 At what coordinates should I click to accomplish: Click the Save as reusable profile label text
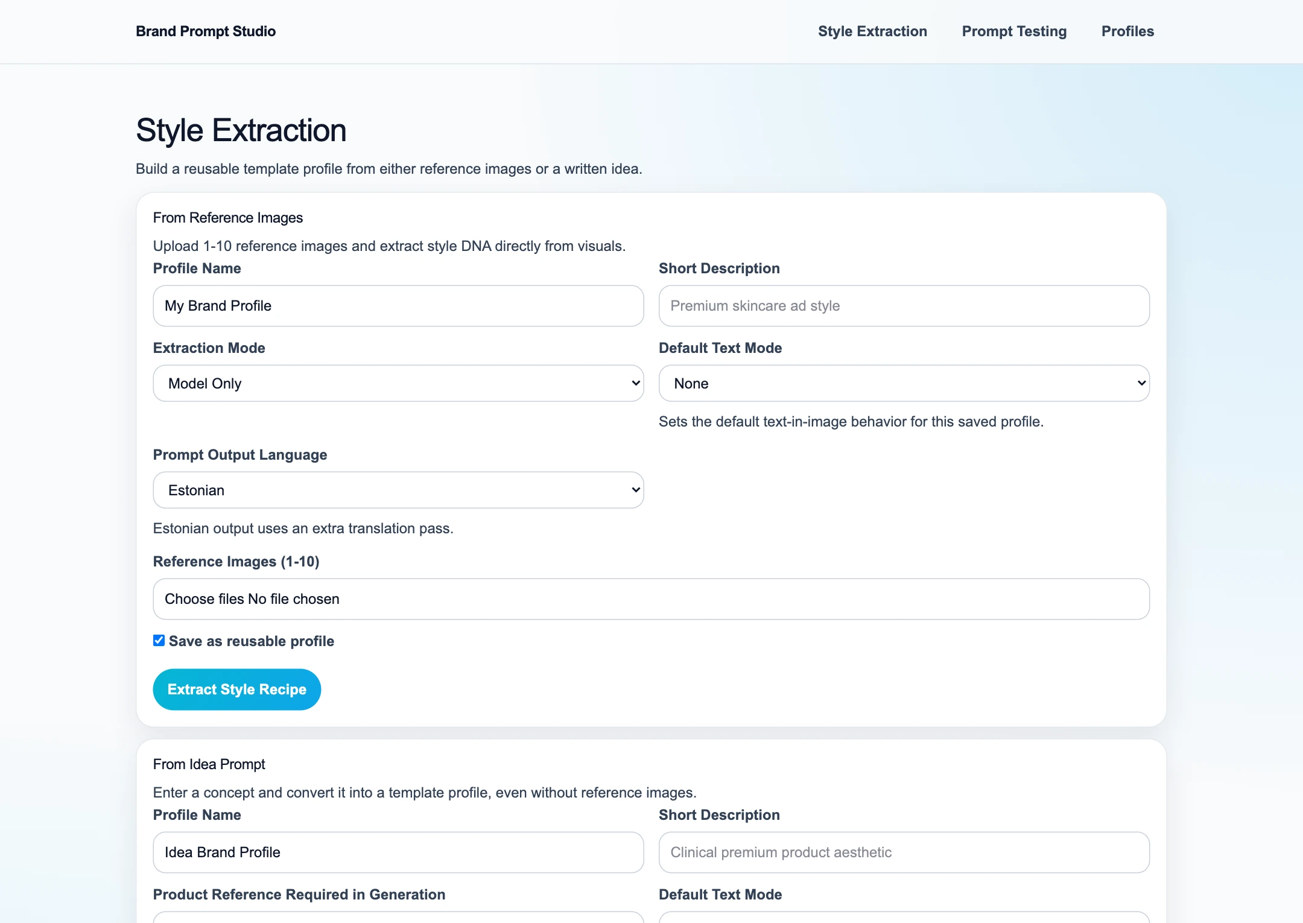click(x=252, y=641)
